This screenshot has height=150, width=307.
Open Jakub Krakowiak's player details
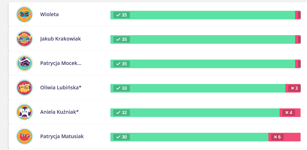[x=61, y=39]
